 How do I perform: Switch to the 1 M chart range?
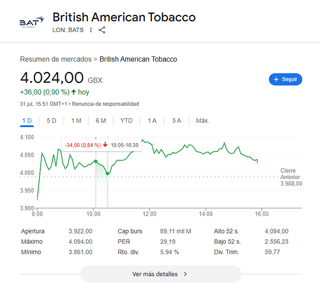pos(76,121)
